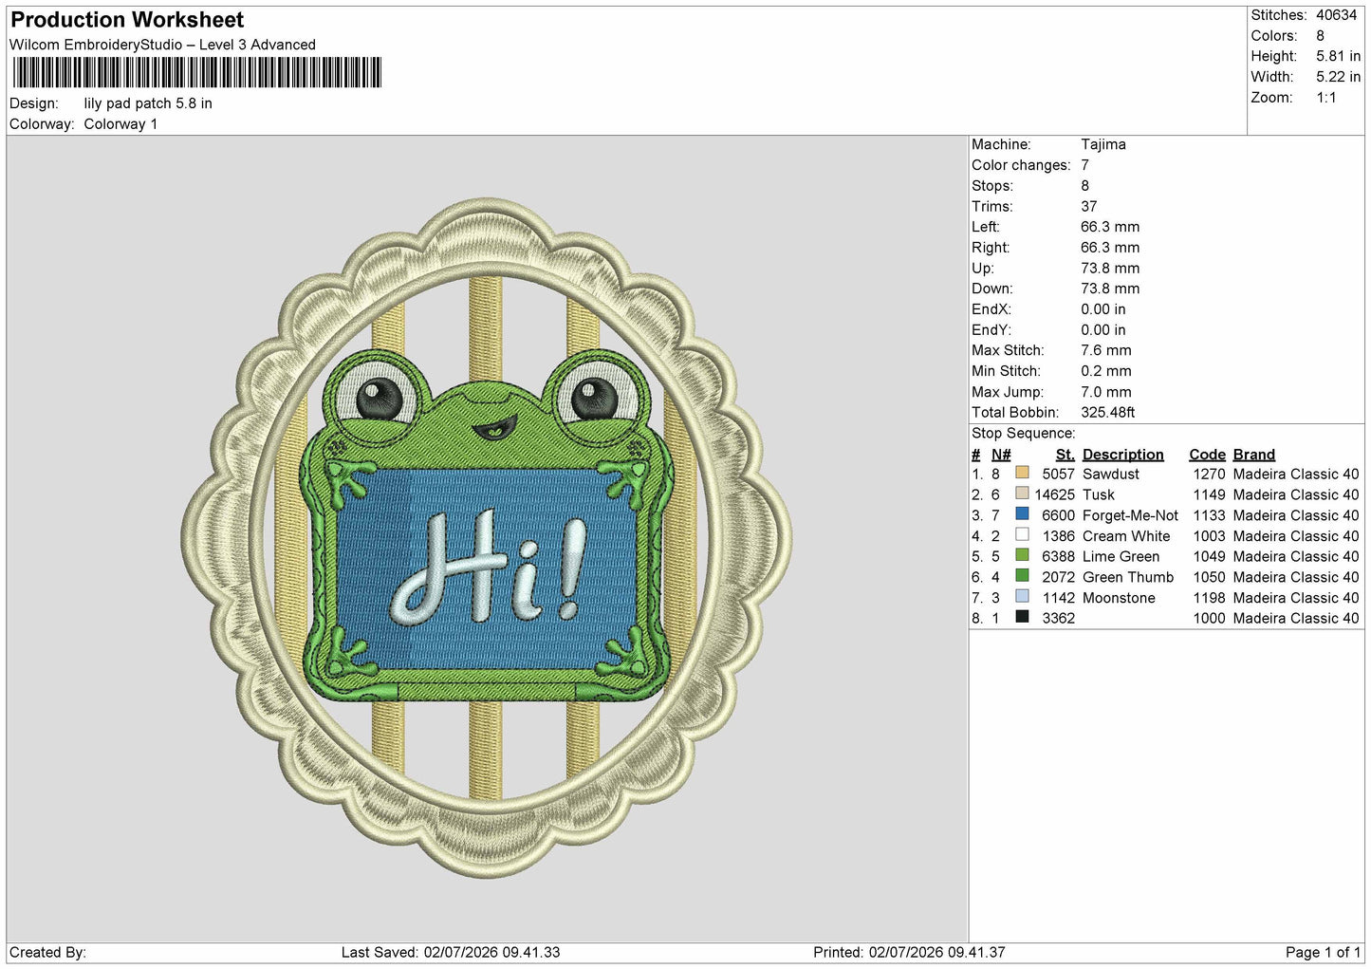The height and width of the screenshot is (969, 1371).
Task: Click the Forget-Me-Not blue swatch
Action: coord(1022,514)
